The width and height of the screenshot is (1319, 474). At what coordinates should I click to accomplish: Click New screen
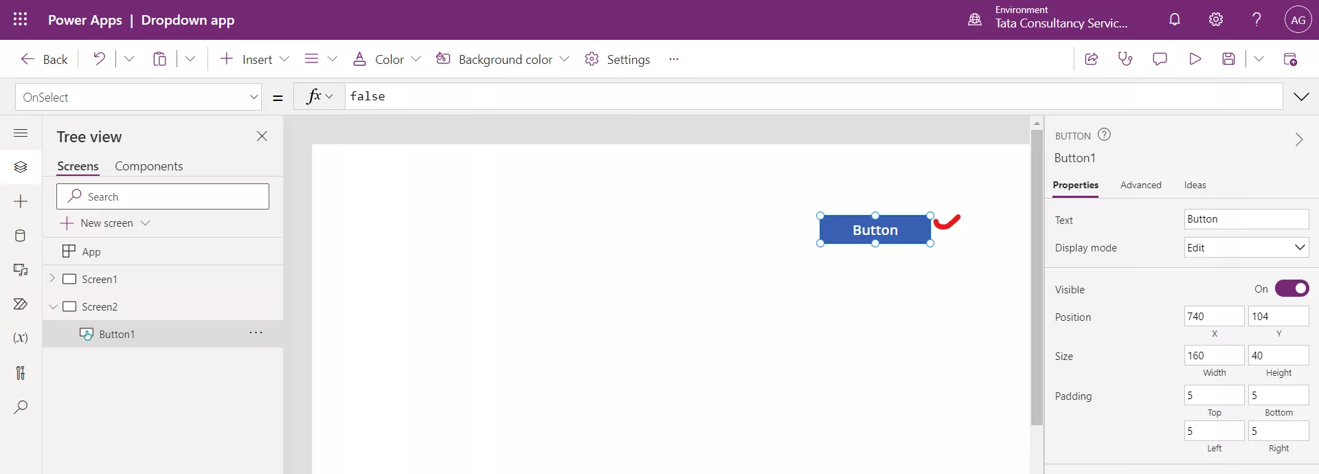[x=105, y=223]
